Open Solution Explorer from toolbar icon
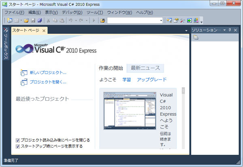 point(169,20)
